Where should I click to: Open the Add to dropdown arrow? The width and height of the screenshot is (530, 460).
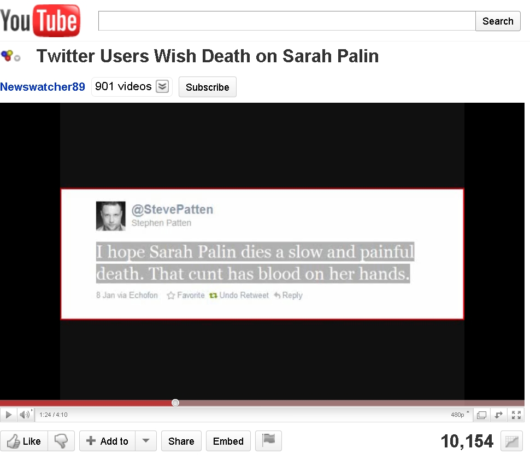[146, 441]
